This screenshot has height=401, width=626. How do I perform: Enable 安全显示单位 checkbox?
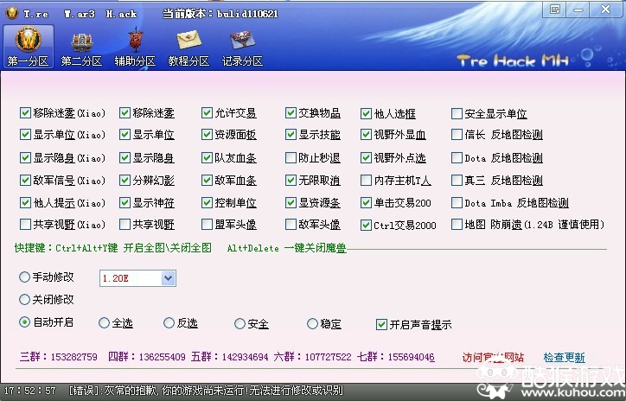click(x=457, y=114)
